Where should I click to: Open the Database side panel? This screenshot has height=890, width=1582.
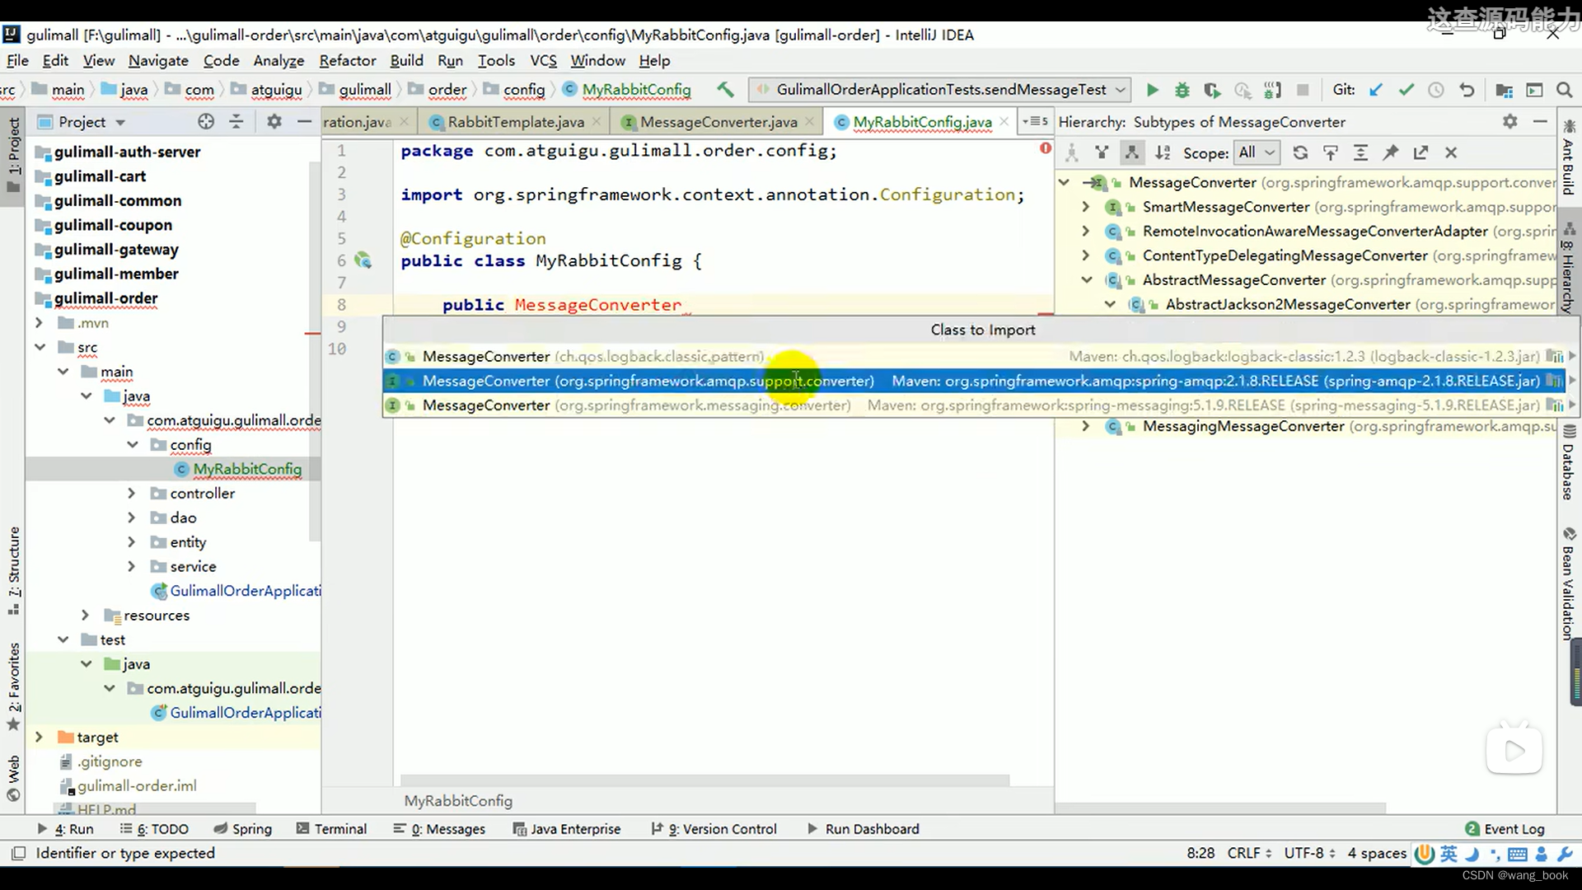click(1569, 461)
